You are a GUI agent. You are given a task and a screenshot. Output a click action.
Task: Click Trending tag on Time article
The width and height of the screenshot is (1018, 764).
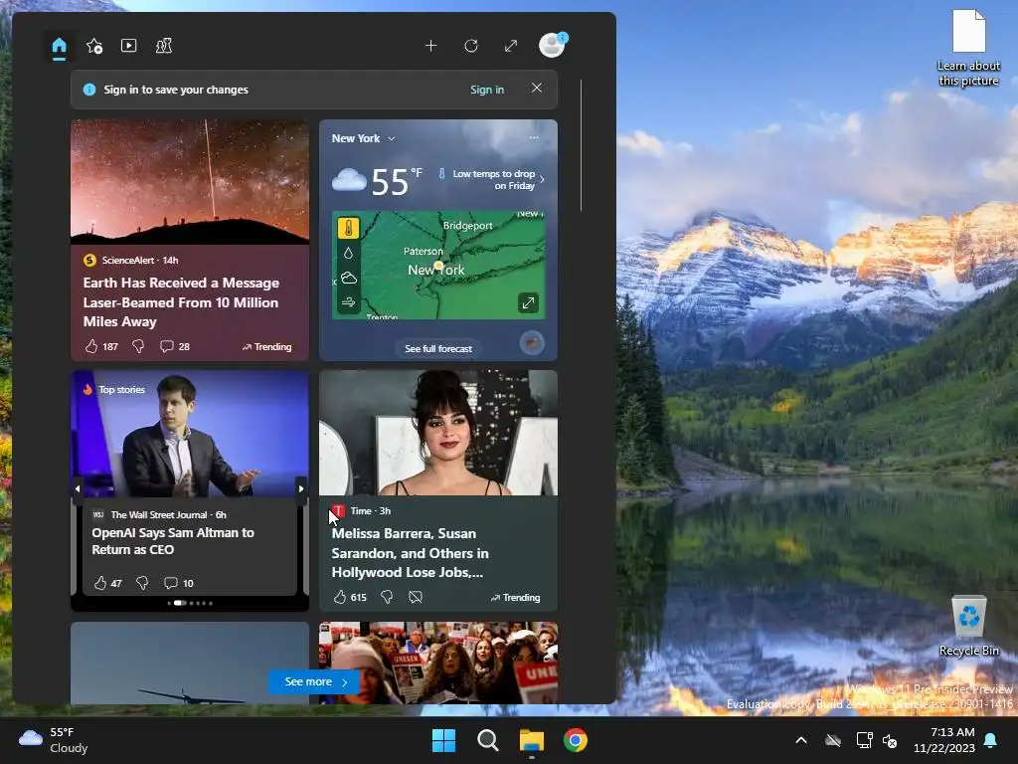pyautogui.click(x=516, y=598)
